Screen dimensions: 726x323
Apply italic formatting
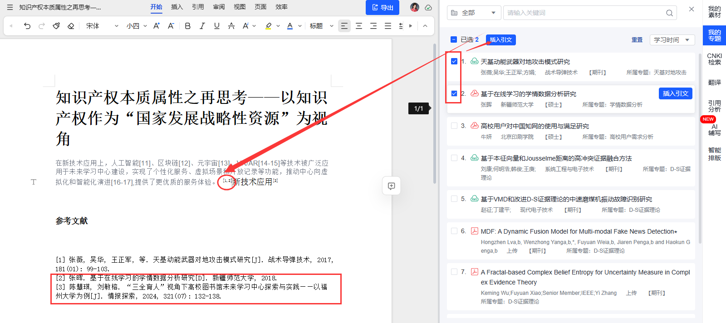(202, 26)
